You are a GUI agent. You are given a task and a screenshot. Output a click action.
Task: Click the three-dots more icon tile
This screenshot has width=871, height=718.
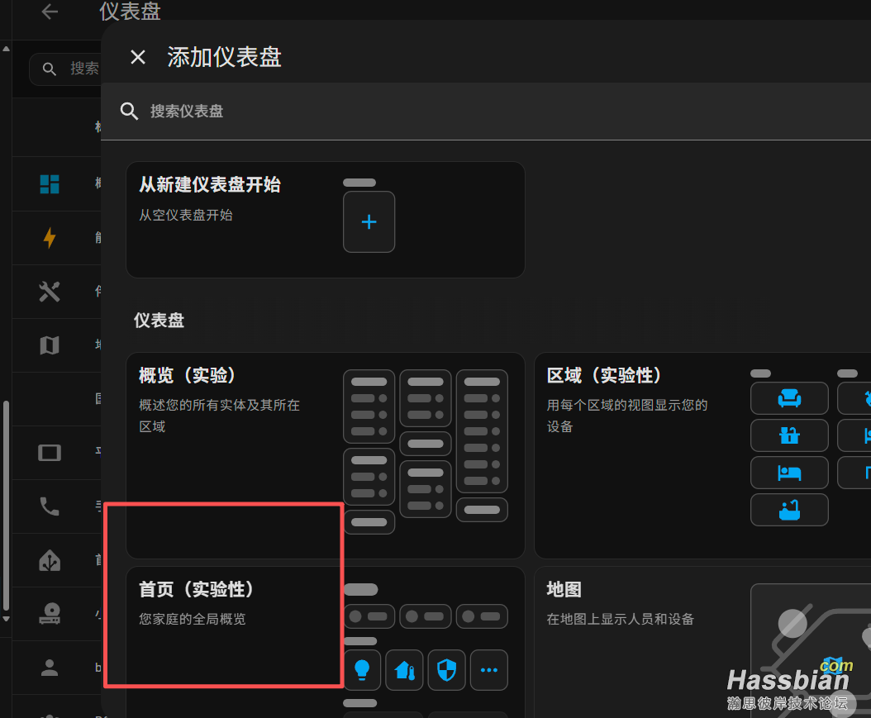489,670
